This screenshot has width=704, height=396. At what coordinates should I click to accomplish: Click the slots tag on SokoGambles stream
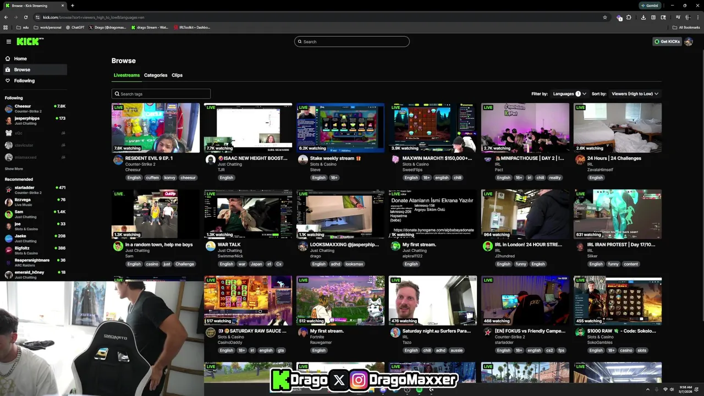coord(642,350)
